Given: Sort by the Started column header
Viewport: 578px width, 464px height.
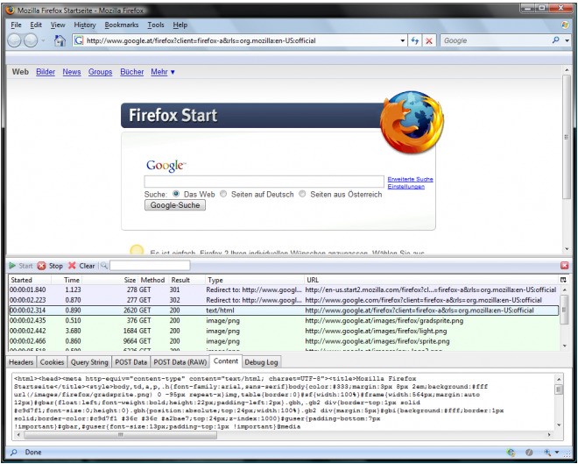Looking at the screenshot, I should 30,280.
